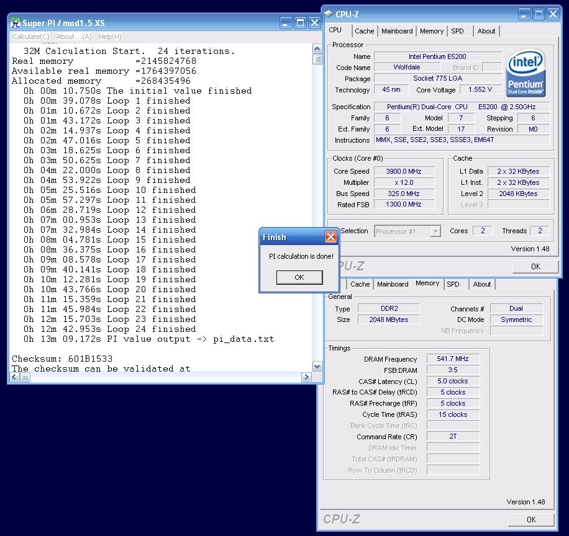The image size is (569, 536).
Task: Close the Finish dialog with the red X
Action: pos(330,237)
